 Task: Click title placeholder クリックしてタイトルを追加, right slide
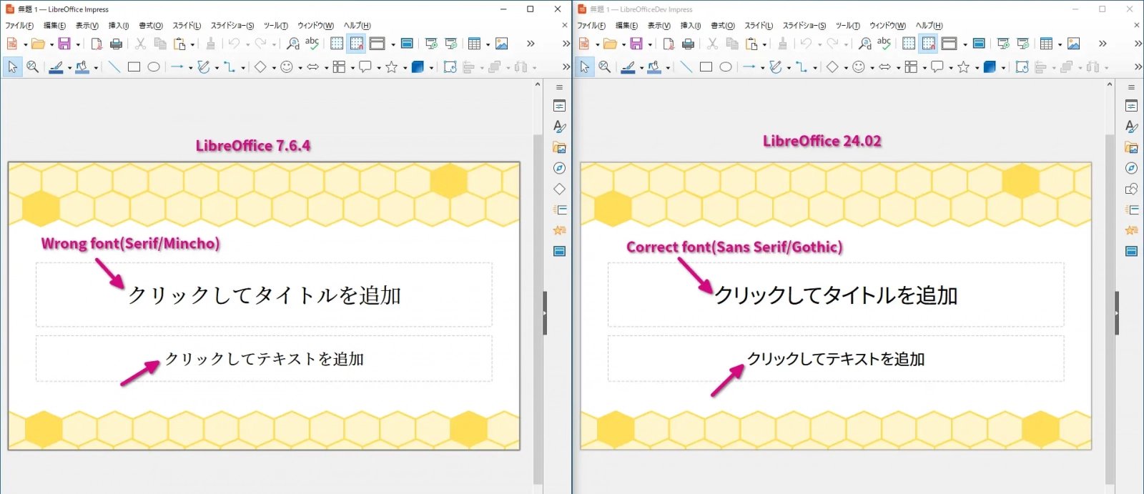point(836,295)
